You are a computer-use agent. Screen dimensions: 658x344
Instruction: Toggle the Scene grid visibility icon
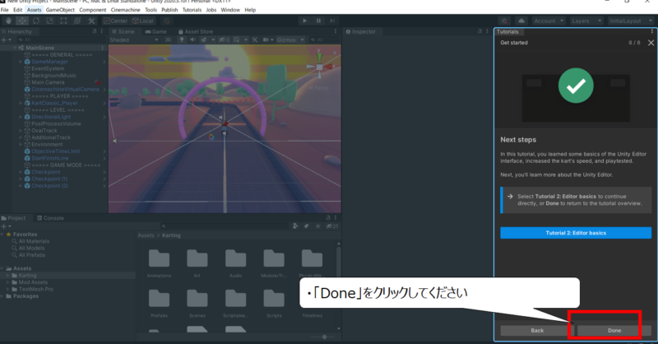pyautogui.click(x=237, y=40)
